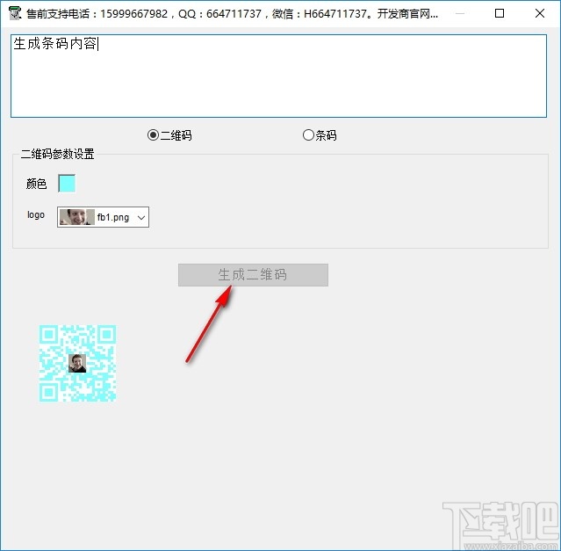561x551 pixels.
Task: Click the app icon in the title bar
Action: pos(15,13)
